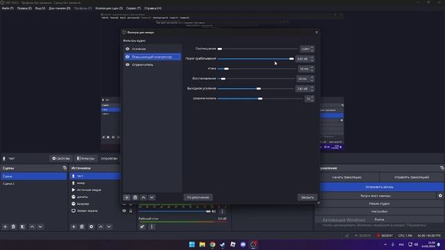Screen dimensions: 445x250
Task: Open scene filters icon in the Сцены panel
Action: coord(22,227)
